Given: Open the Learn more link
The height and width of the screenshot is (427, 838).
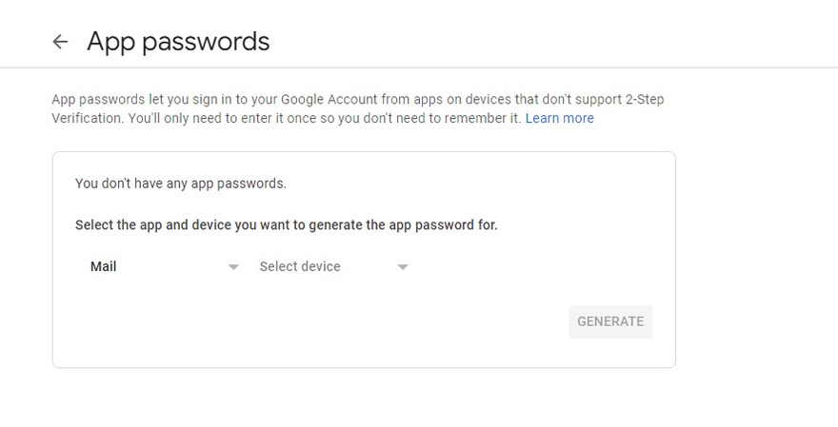Looking at the screenshot, I should (x=559, y=119).
